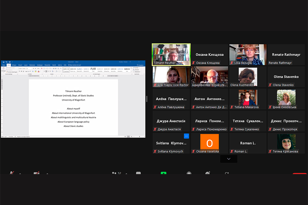Click the lightbulb 'Was möchten Sie tun?' box
The width and height of the screenshot is (308, 205).
coord(75,65)
